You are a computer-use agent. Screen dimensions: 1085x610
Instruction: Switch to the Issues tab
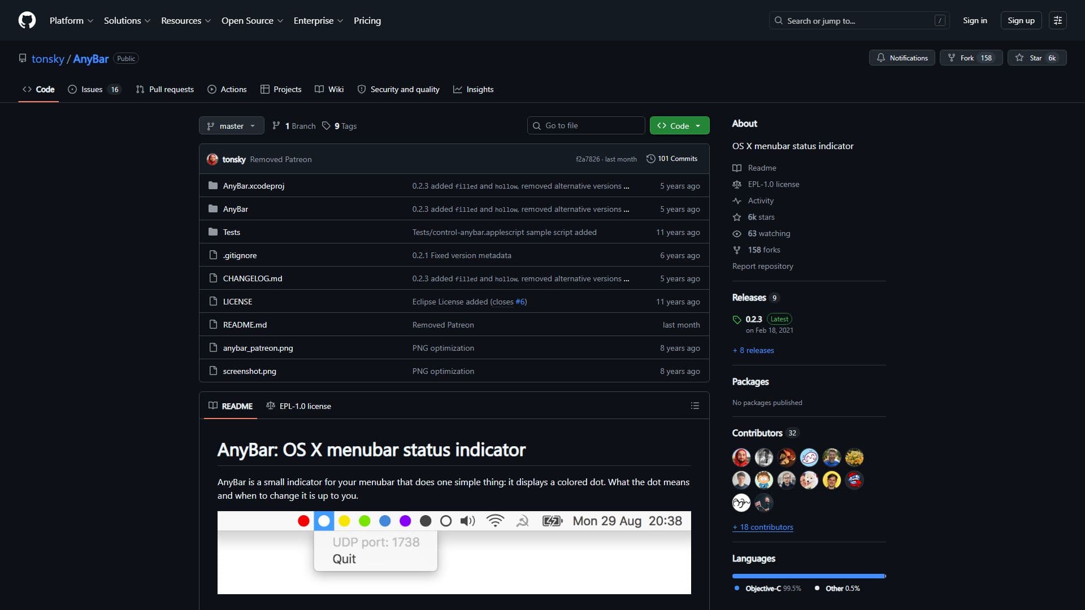(x=94, y=89)
